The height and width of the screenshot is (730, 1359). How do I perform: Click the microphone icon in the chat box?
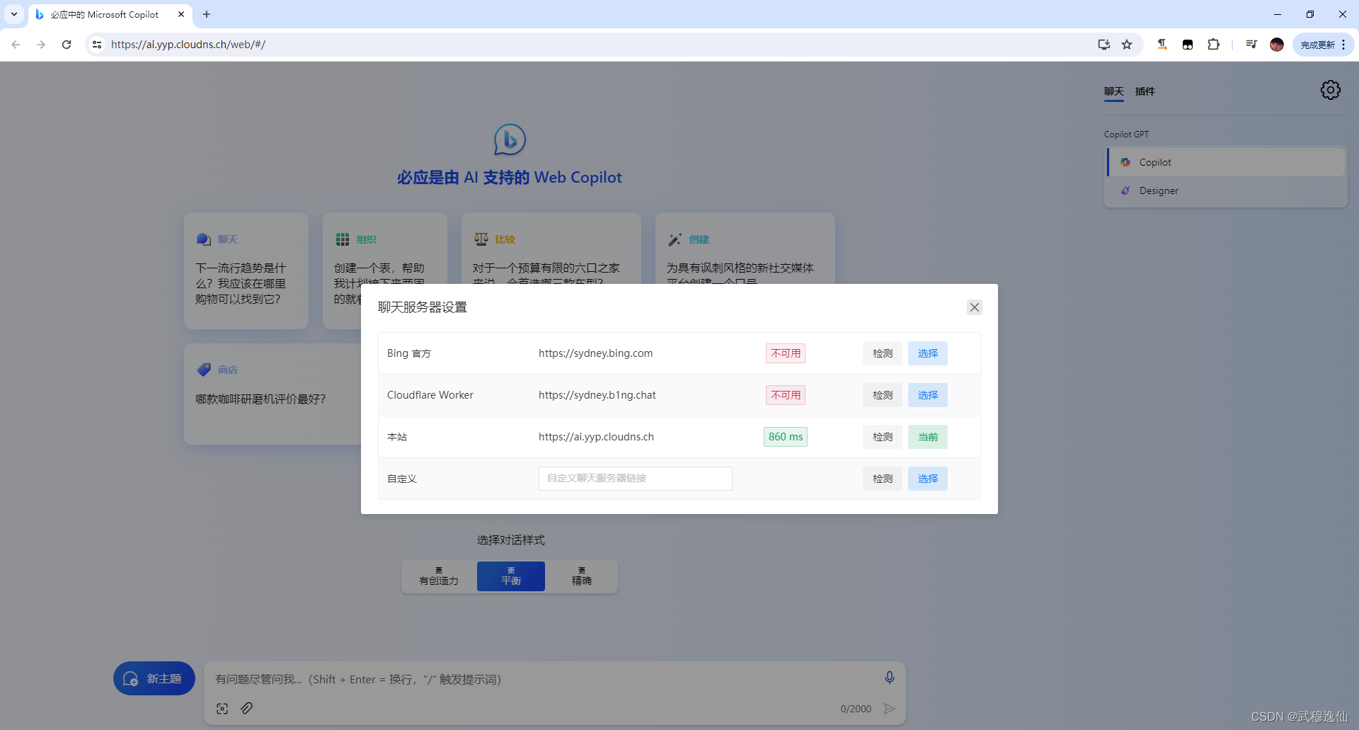889,678
